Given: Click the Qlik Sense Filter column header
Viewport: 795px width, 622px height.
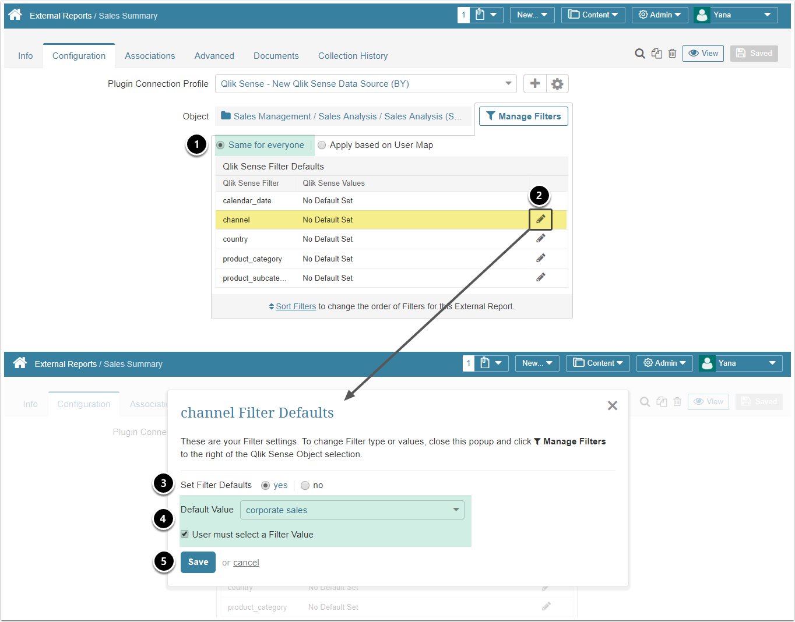Looking at the screenshot, I should (x=251, y=183).
